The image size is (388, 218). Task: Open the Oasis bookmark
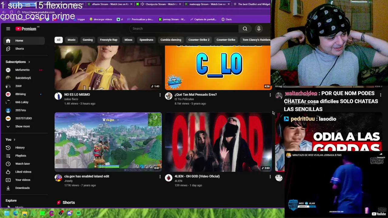[x=226, y=19]
